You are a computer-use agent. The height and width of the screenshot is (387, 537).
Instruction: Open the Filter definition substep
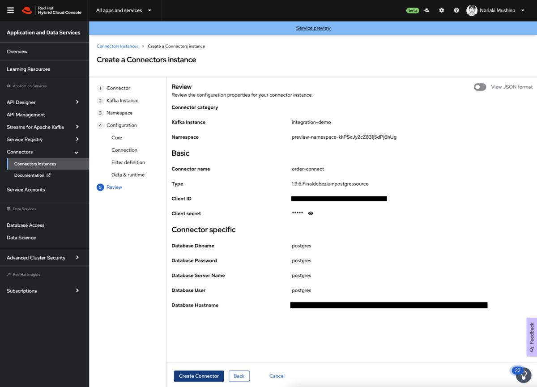click(x=128, y=162)
